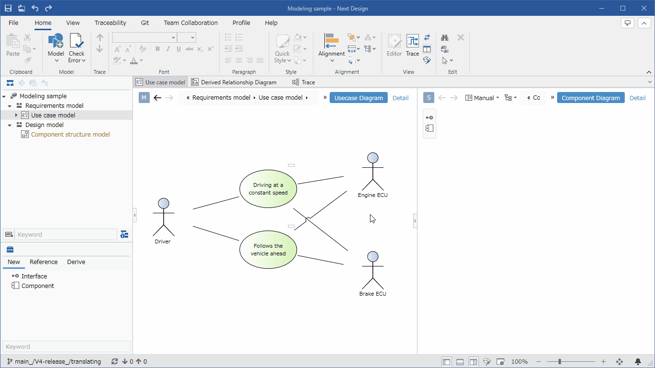Click the Save icon in title bar

(x=8, y=8)
